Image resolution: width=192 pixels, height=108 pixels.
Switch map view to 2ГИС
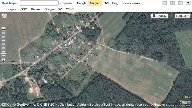pos(70,9)
